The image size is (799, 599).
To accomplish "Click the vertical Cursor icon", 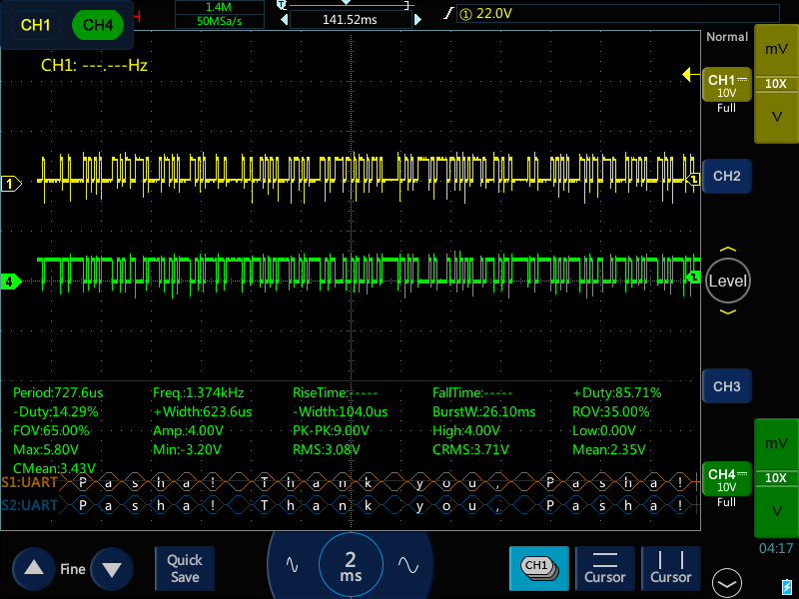I will tap(671, 568).
